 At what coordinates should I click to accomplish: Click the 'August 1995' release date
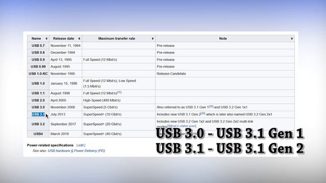(x=60, y=67)
